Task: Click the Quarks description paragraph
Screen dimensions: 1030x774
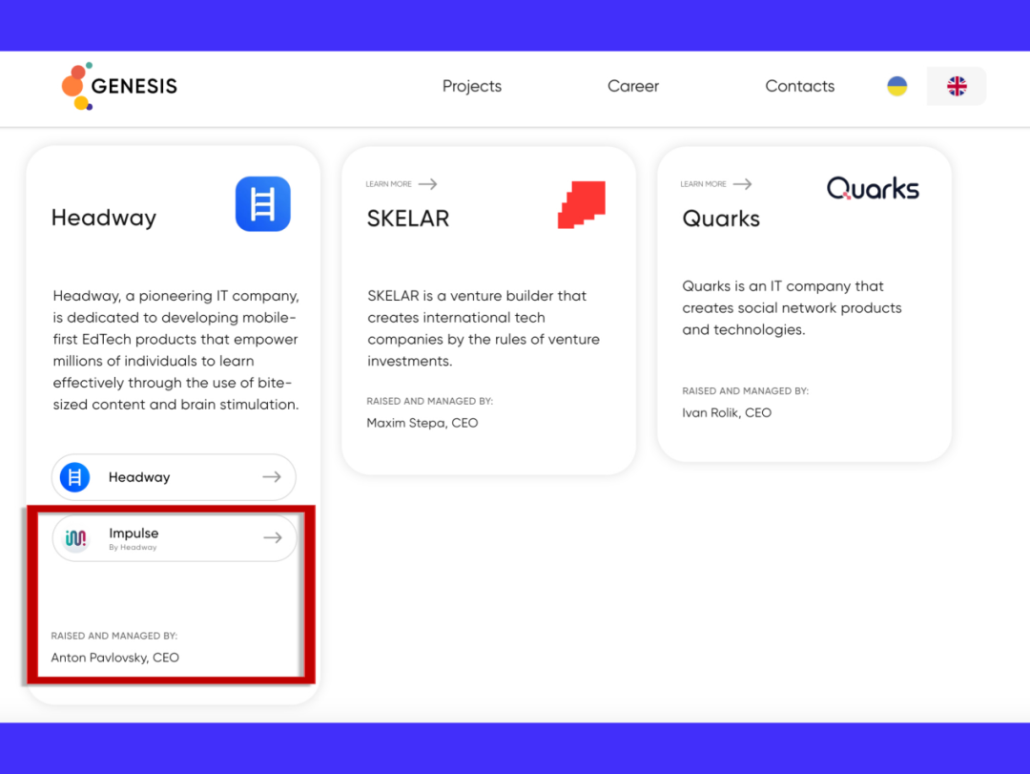Action: [792, 307]
